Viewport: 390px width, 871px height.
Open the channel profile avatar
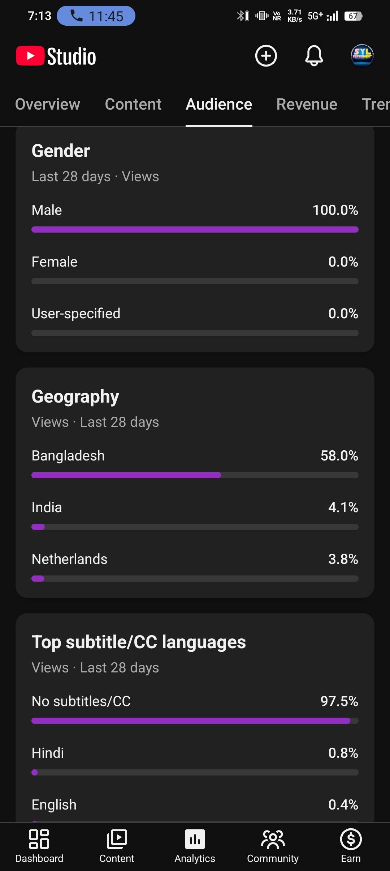[362, 56]
